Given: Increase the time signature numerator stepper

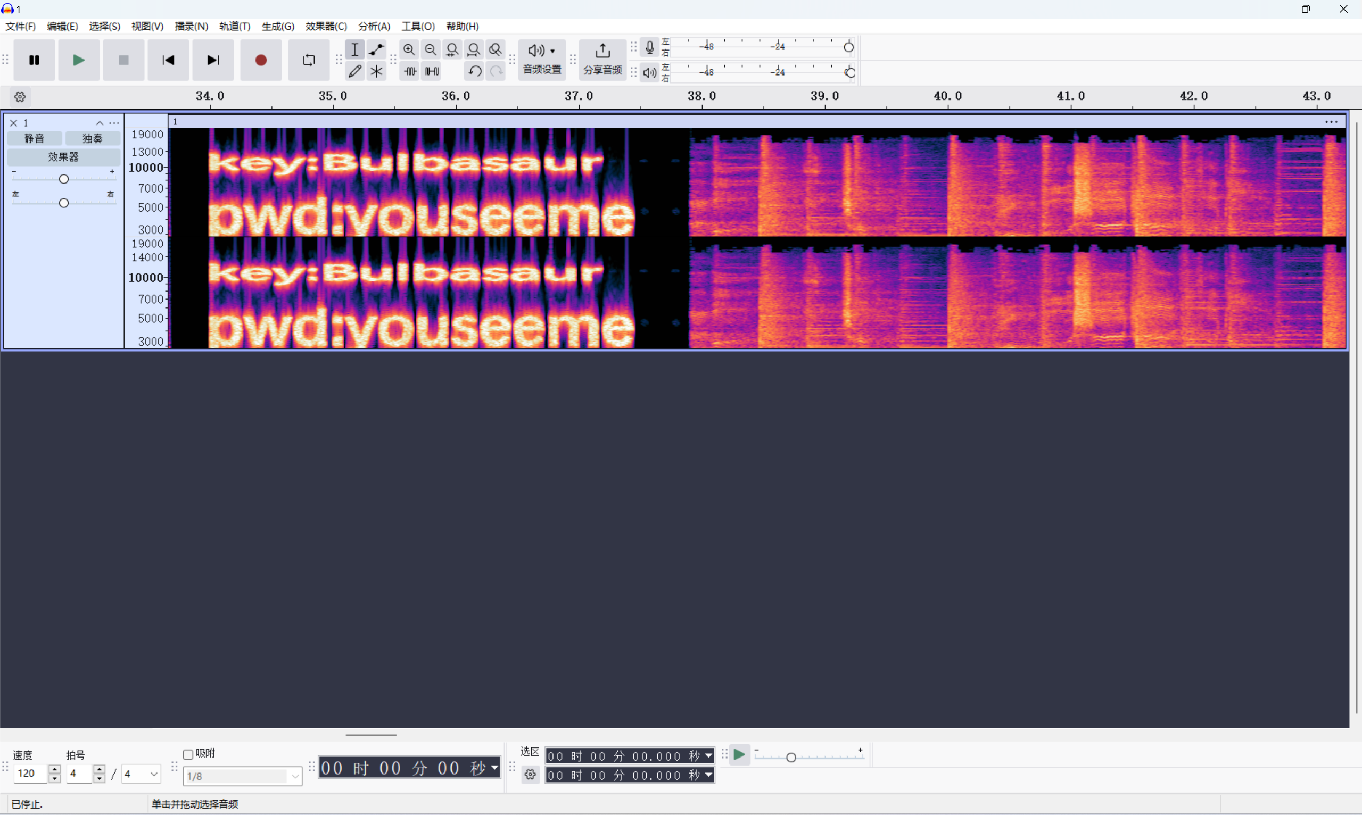Looking at the screenshot, I should [x=100, y=769].
